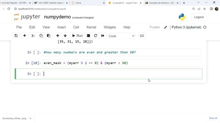
Task: Click the In [28] prompt label
Action: coord(33,63)
